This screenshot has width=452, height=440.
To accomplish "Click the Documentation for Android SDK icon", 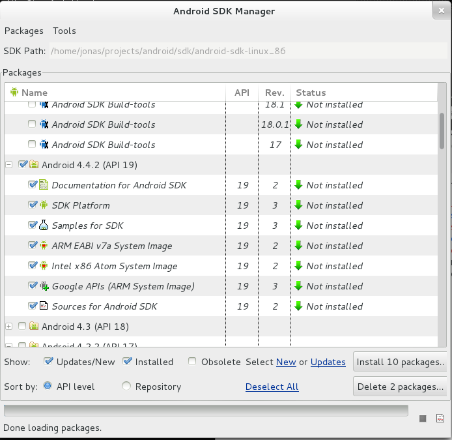I will point(44,184).
